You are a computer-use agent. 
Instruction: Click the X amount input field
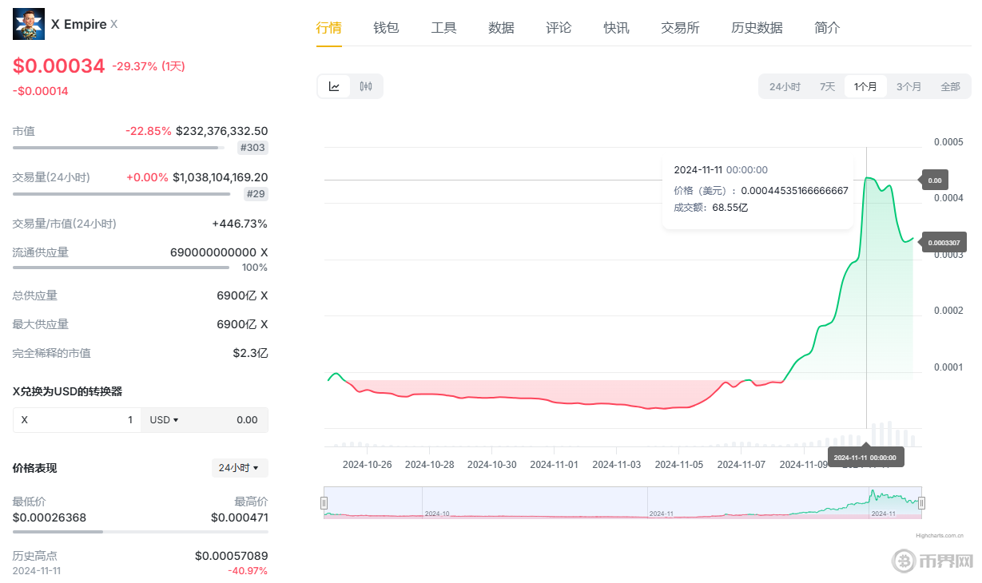pos(77,419)
